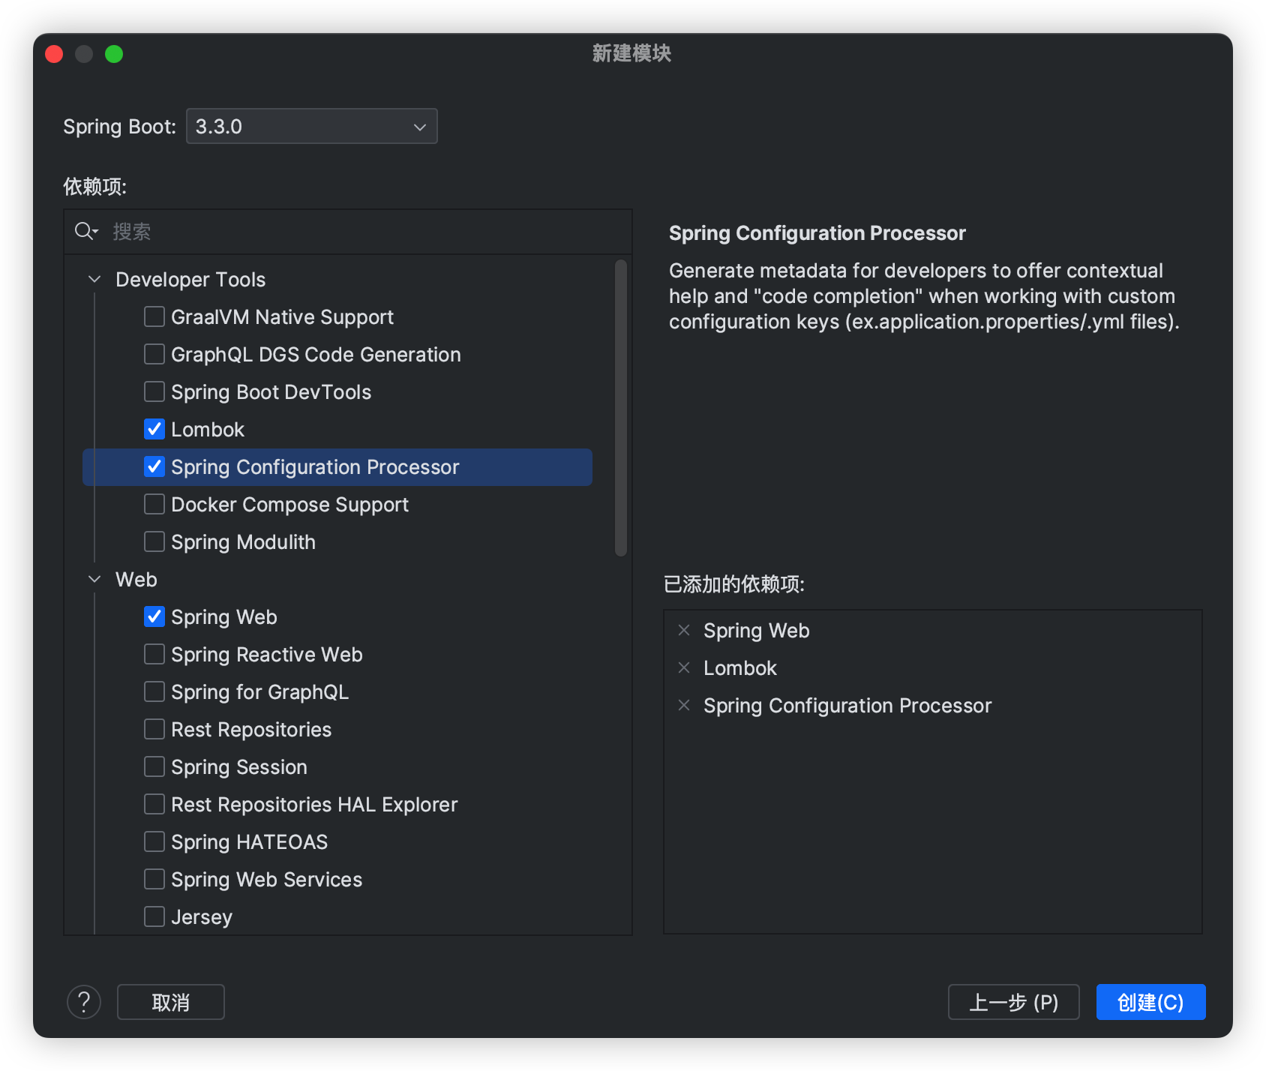Open help with the question mark button
1266x1071 pixels.
[84, 1002]
